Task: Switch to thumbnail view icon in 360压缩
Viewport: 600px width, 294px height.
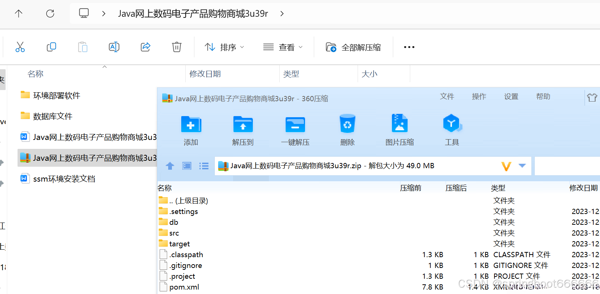Action: 187,166
